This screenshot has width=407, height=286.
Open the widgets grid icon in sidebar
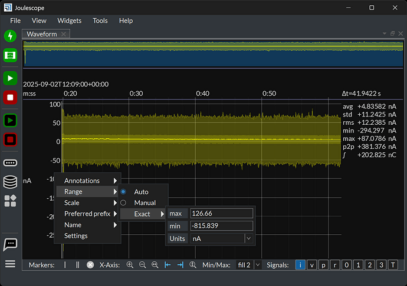[10, 201]
